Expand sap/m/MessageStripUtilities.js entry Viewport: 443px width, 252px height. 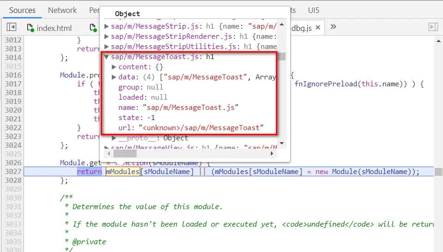[107, 47]
